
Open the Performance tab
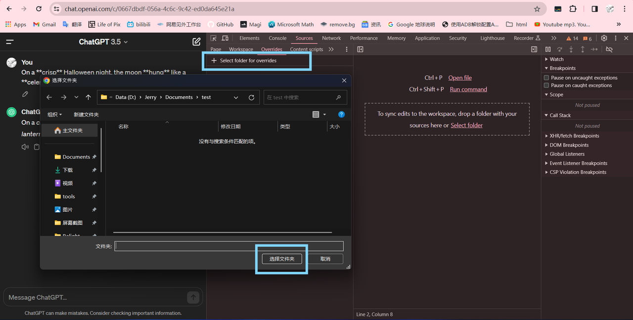pyautogui.click(x=363, y=38)
